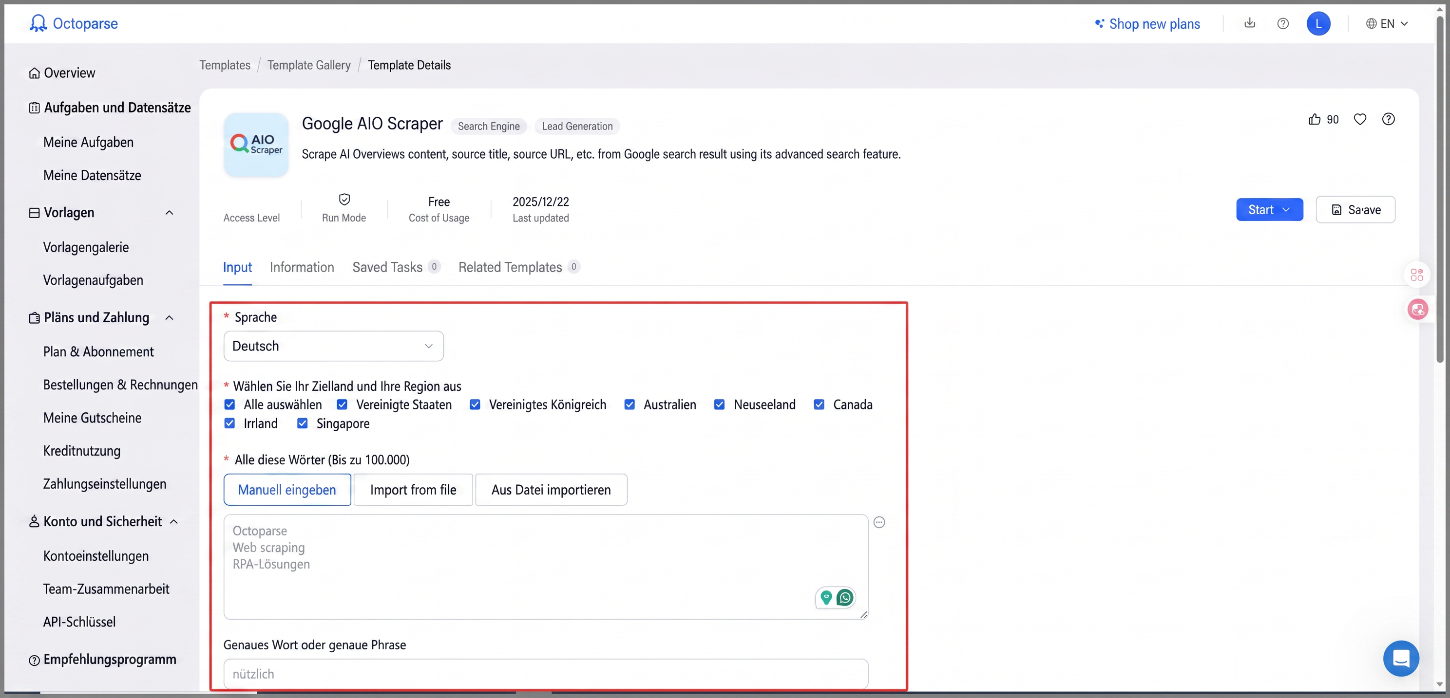
Task: Open Vorlagengalerie in sidebar
Action: pyautogui.click(x=86, y=247)
